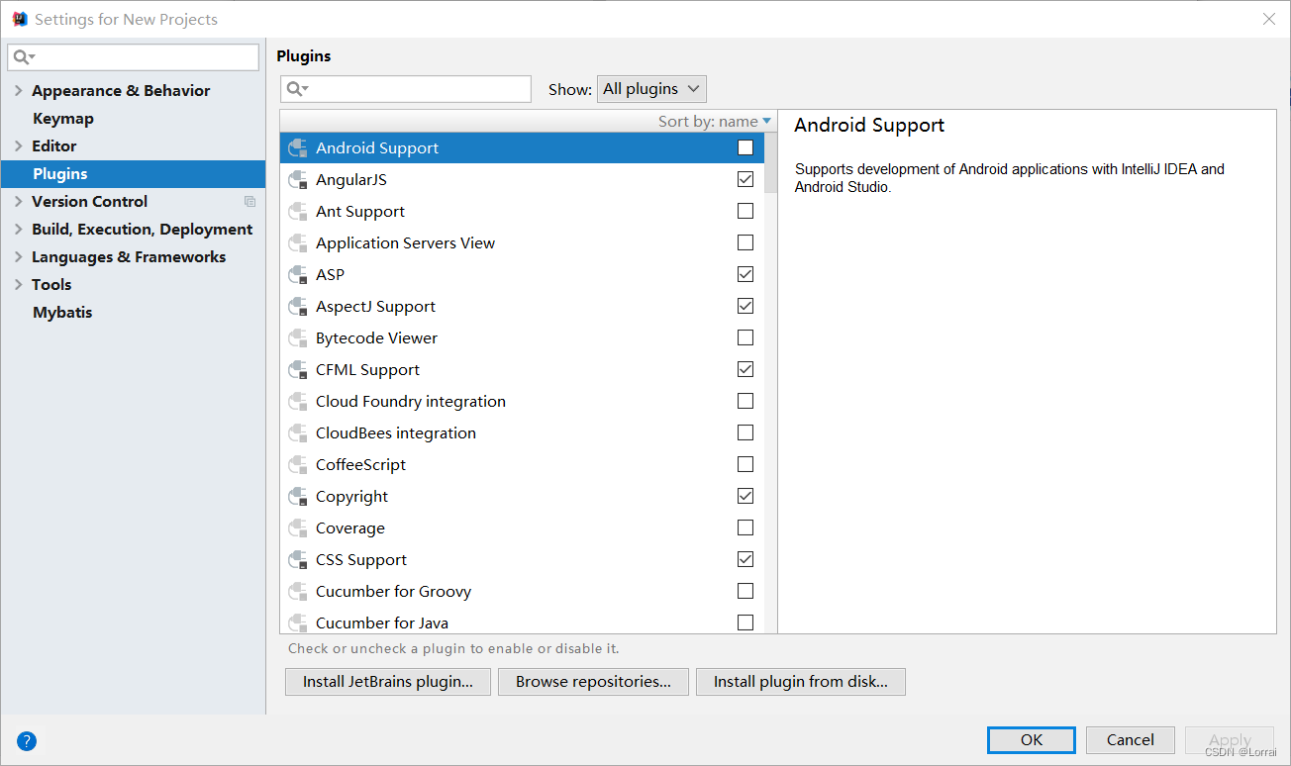
Task: Close the Settings for New Projects window
Action: pos(1268,19)
